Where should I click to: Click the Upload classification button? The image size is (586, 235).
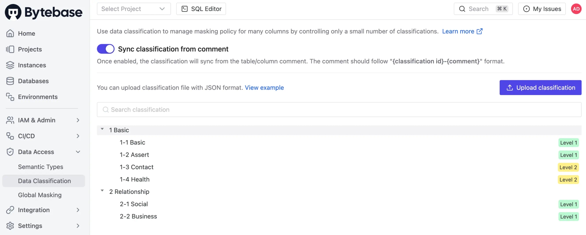pos(540,87)
